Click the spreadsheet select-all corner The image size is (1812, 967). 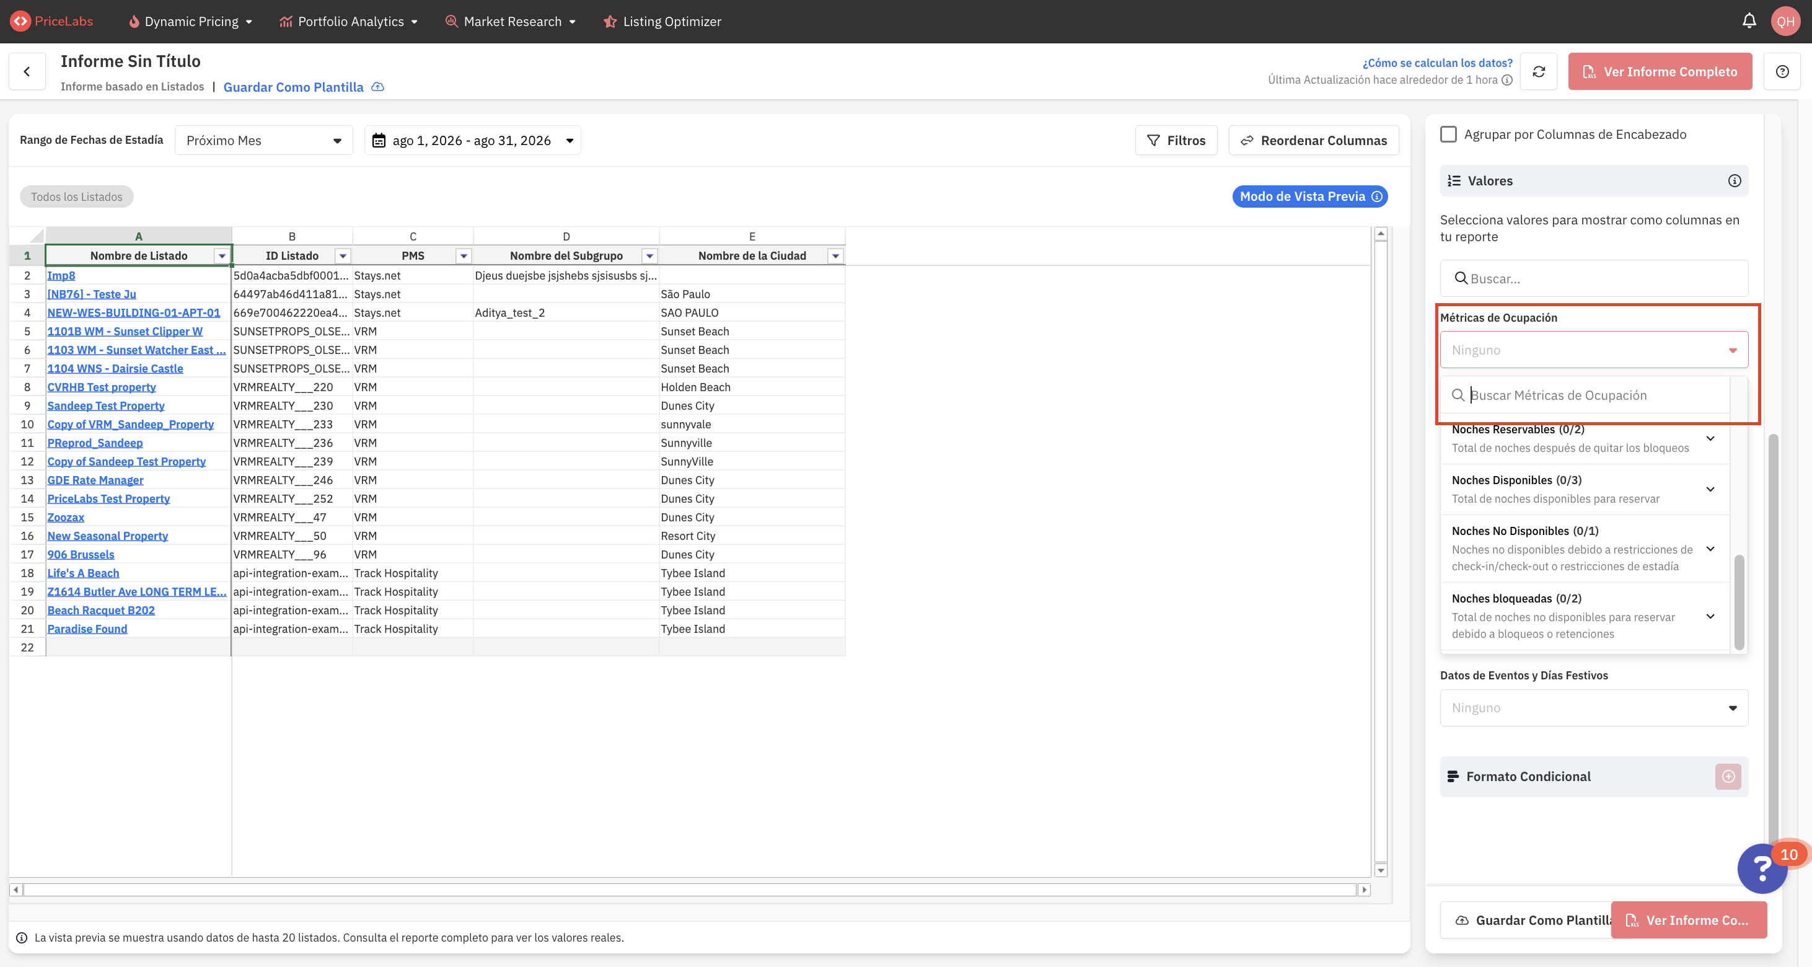27,236
